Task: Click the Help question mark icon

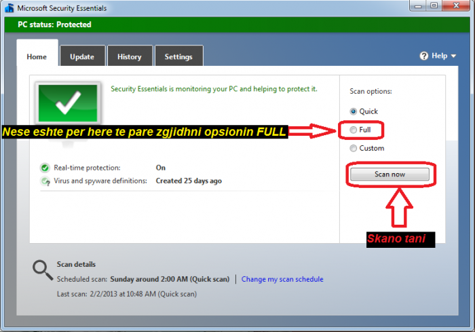Action: click(x=424, y=56)
